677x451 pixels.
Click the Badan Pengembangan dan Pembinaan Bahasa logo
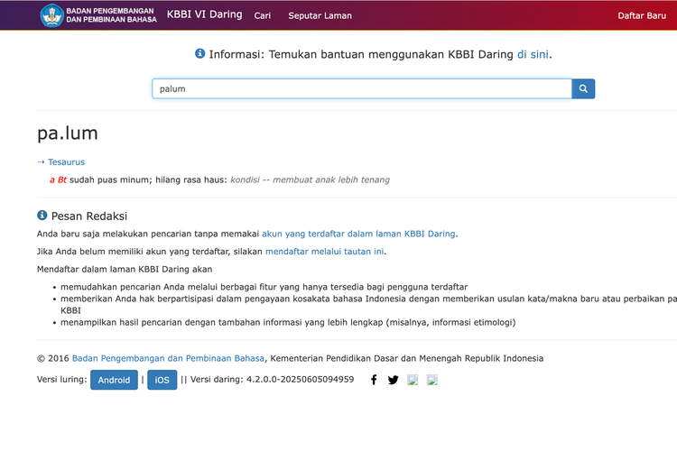point(98,15)
